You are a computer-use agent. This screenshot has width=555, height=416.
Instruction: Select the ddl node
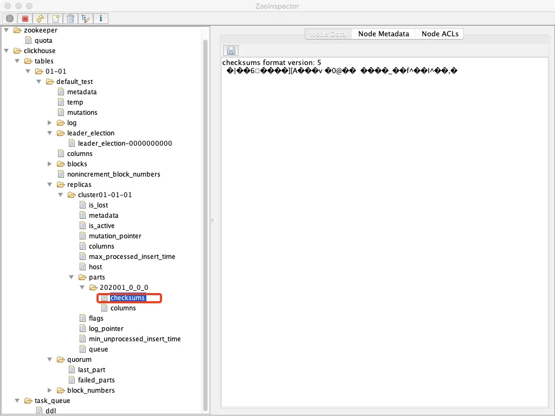(50, 411)
